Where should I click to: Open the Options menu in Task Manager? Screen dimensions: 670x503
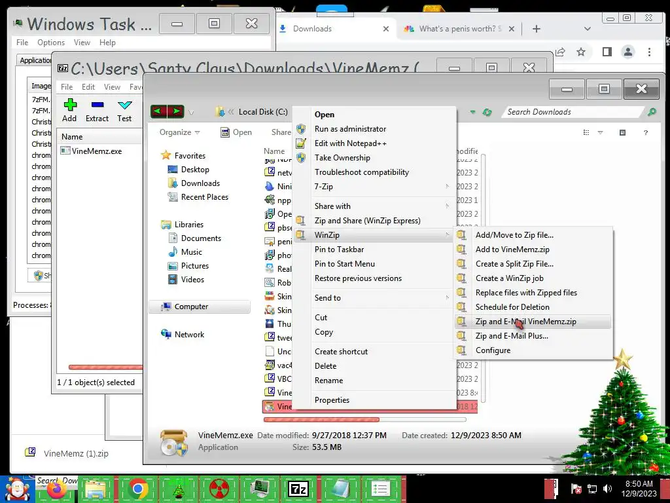pyautogui.click(x=51, y=43)
